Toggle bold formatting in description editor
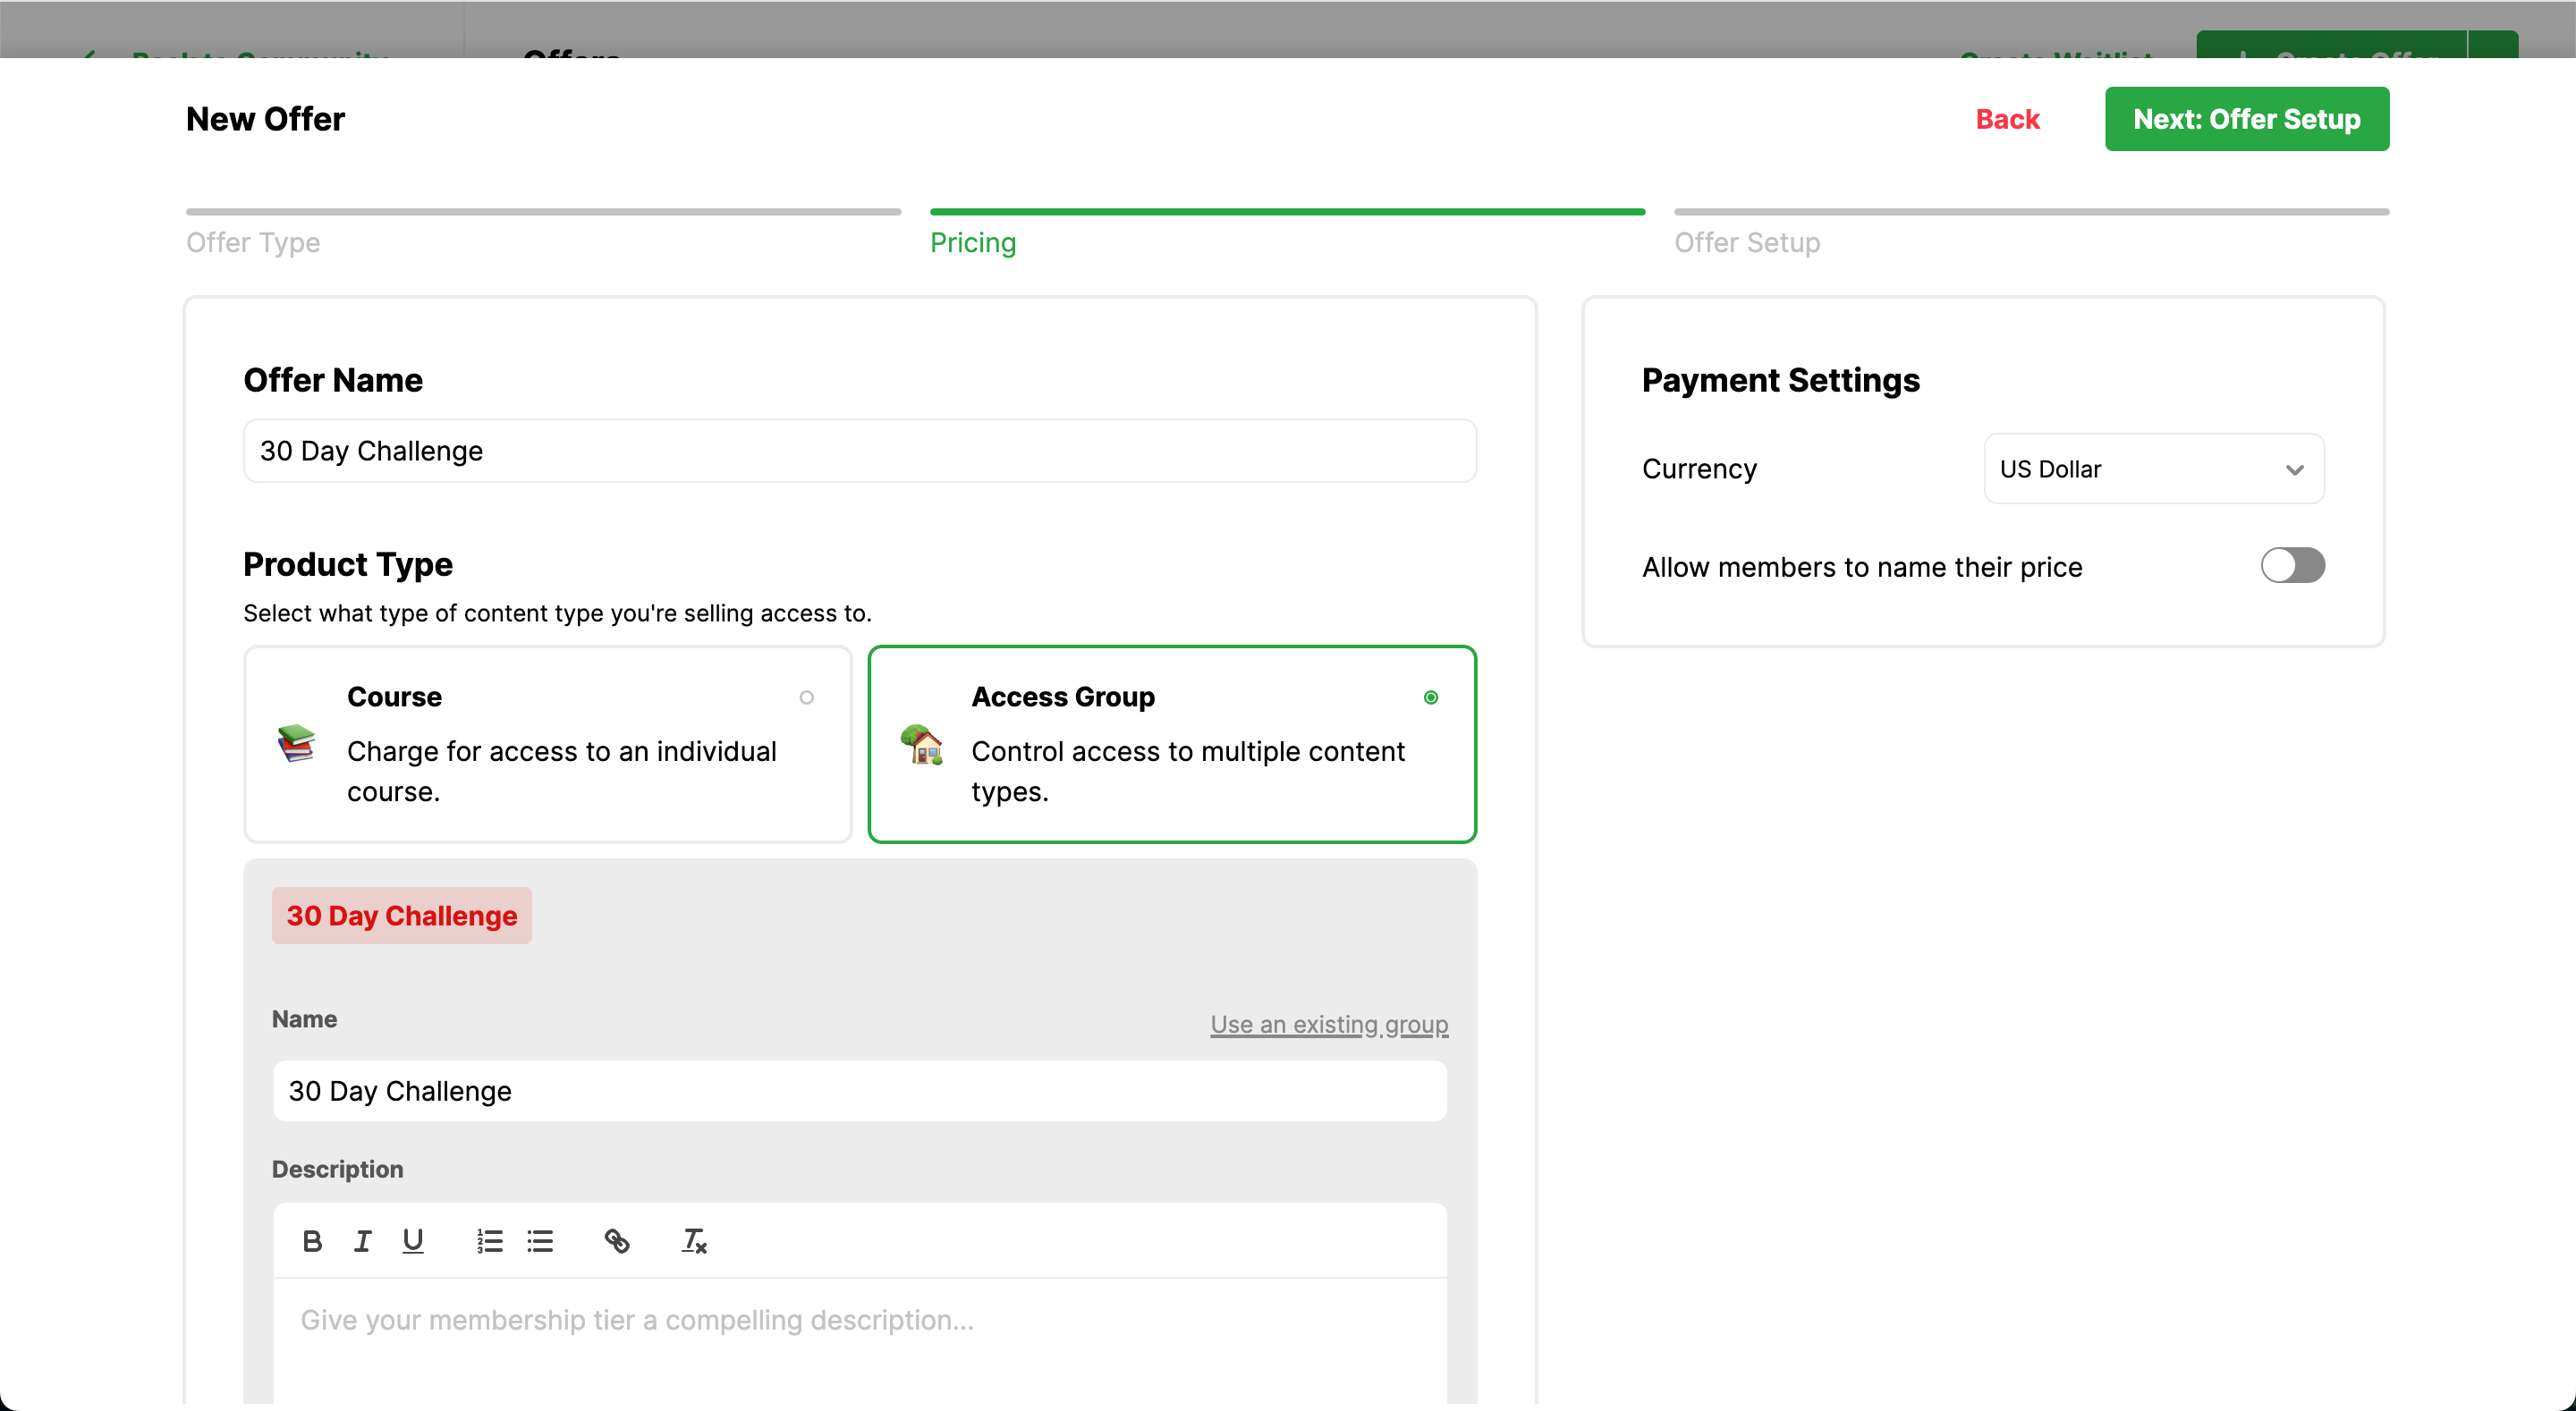Screen dimensions: 2576x1411 coord(312,1241)
